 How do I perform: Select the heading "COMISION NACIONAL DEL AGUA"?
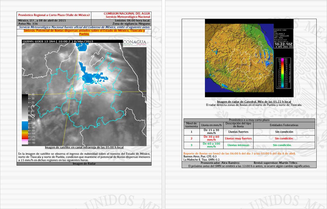point(127,14)
